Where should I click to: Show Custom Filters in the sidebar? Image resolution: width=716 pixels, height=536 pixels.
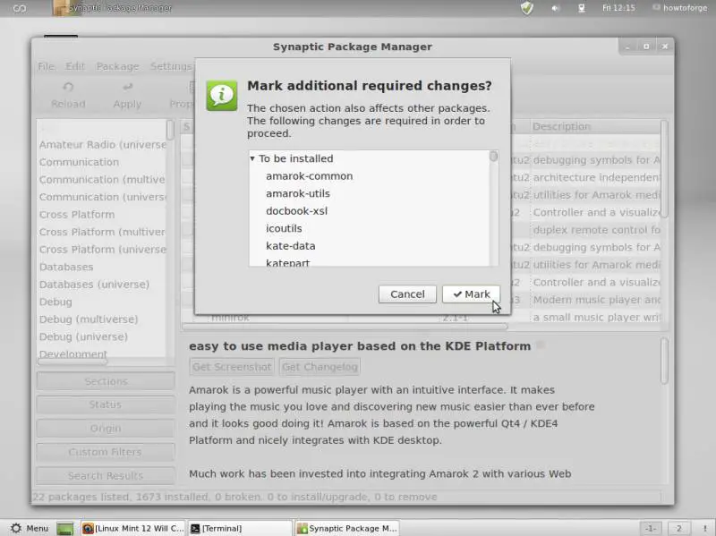(106, 452)
